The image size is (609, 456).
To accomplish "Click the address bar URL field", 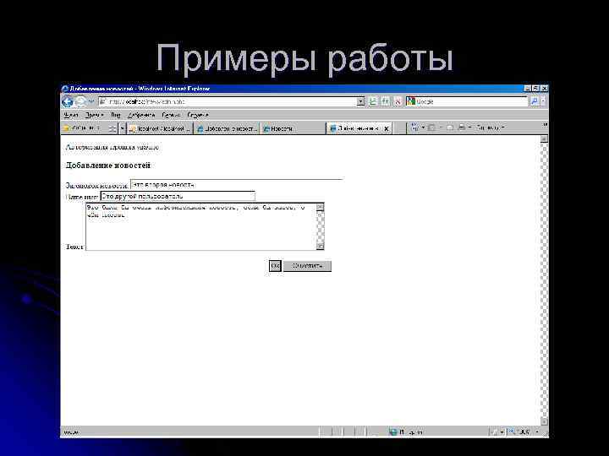I will (228, 101).
